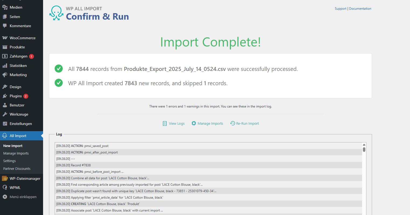Image resolution: width=410 pixels, height=215 pixels.
Task: Click the 'Import Complete!' heading
Action: 211,42
